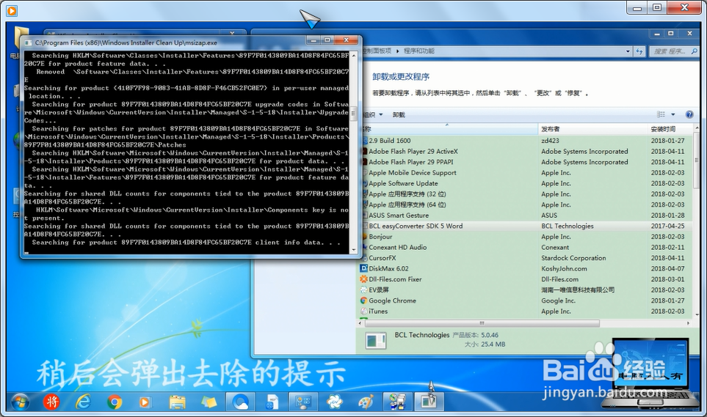This screenshot has width=707, height=417.
Task: Click the change view icon
Action: click(x=661, y=114)
